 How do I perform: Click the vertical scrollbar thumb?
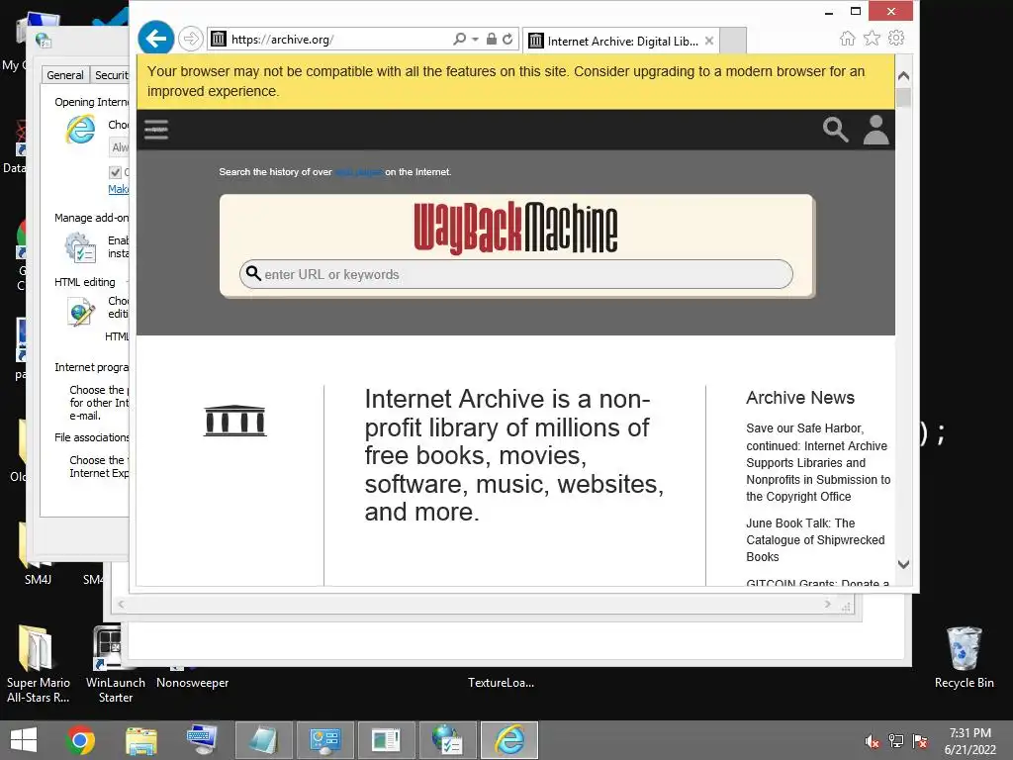(904, 97)
